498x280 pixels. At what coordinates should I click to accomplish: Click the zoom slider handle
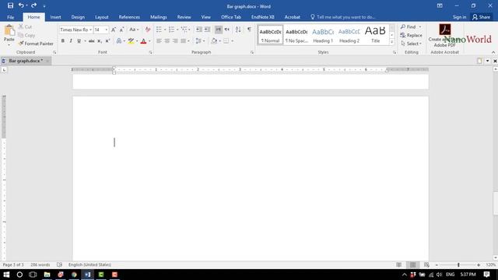point(458,264)
